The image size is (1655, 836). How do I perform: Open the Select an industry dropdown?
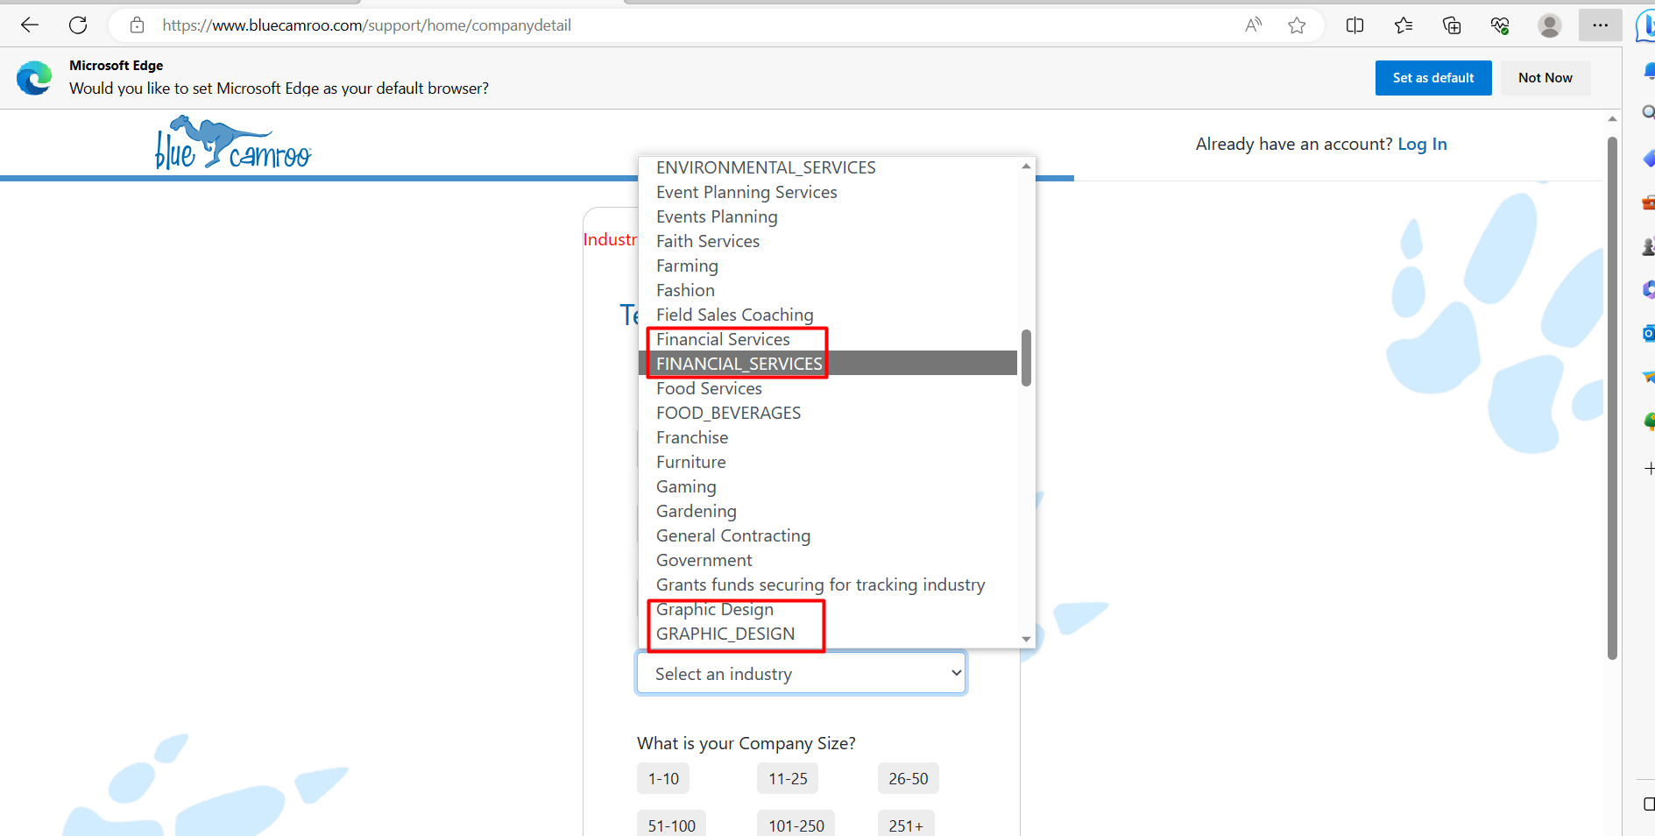tap(801, 674)
